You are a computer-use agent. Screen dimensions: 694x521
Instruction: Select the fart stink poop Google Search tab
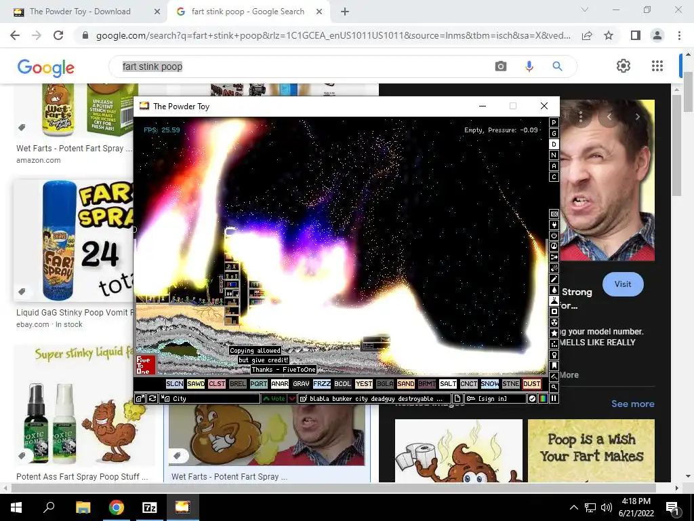pos(248,12)
